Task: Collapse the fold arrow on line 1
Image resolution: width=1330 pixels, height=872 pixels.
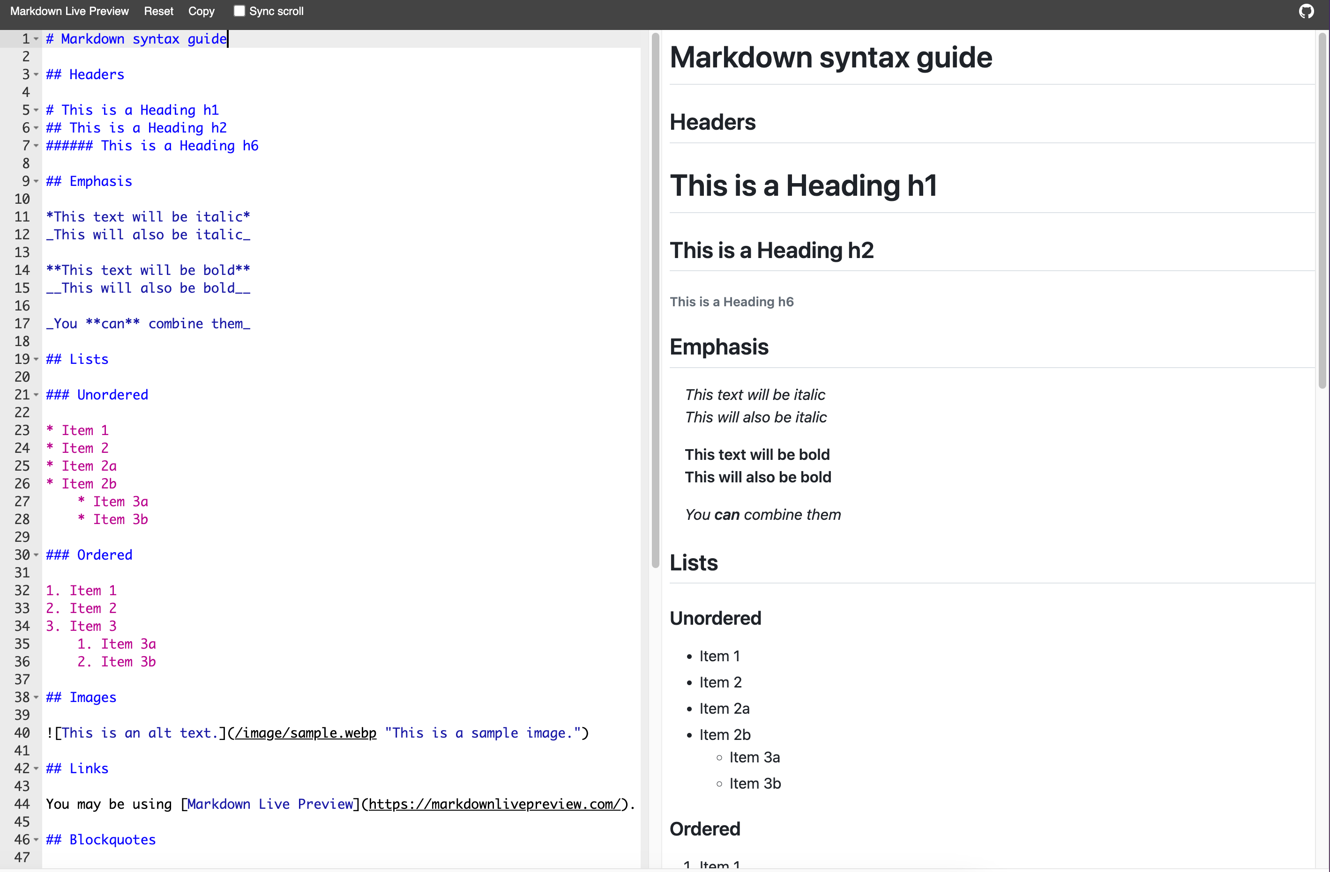Action: [x=37, y=39]
